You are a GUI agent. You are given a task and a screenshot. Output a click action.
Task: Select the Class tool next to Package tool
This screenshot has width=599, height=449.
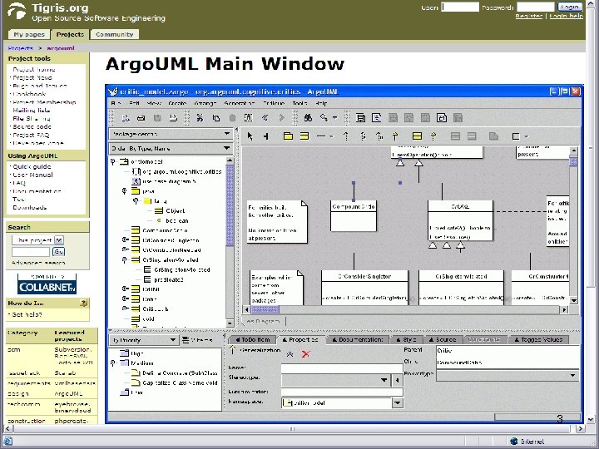pos(304,136)
